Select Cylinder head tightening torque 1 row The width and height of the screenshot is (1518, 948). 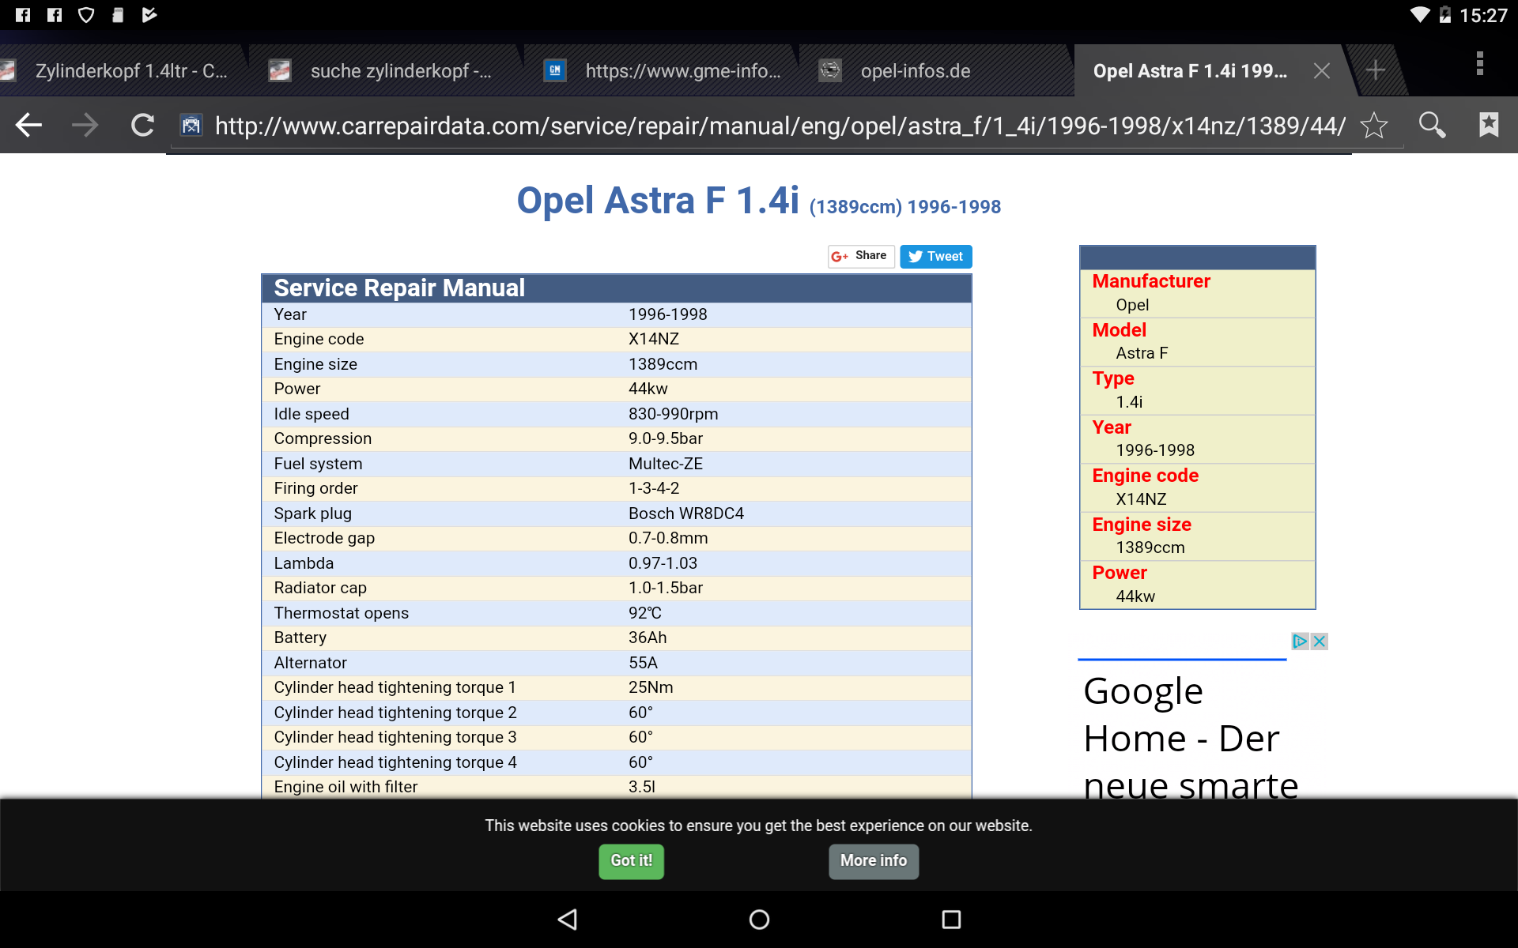(x=617, y=687)
